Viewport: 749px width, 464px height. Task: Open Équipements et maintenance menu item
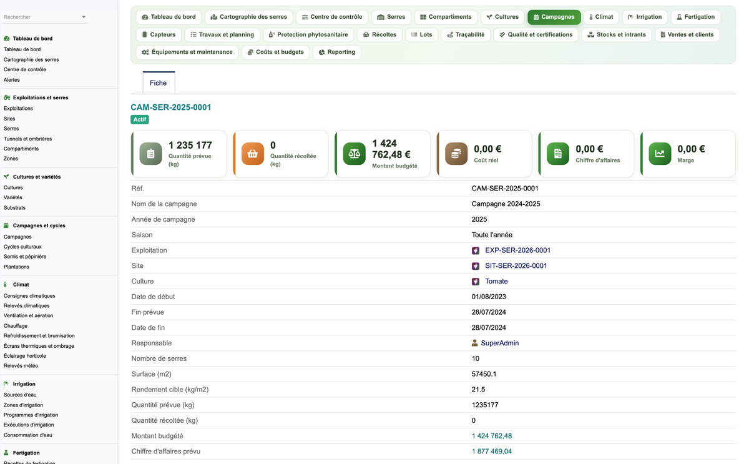187,52
